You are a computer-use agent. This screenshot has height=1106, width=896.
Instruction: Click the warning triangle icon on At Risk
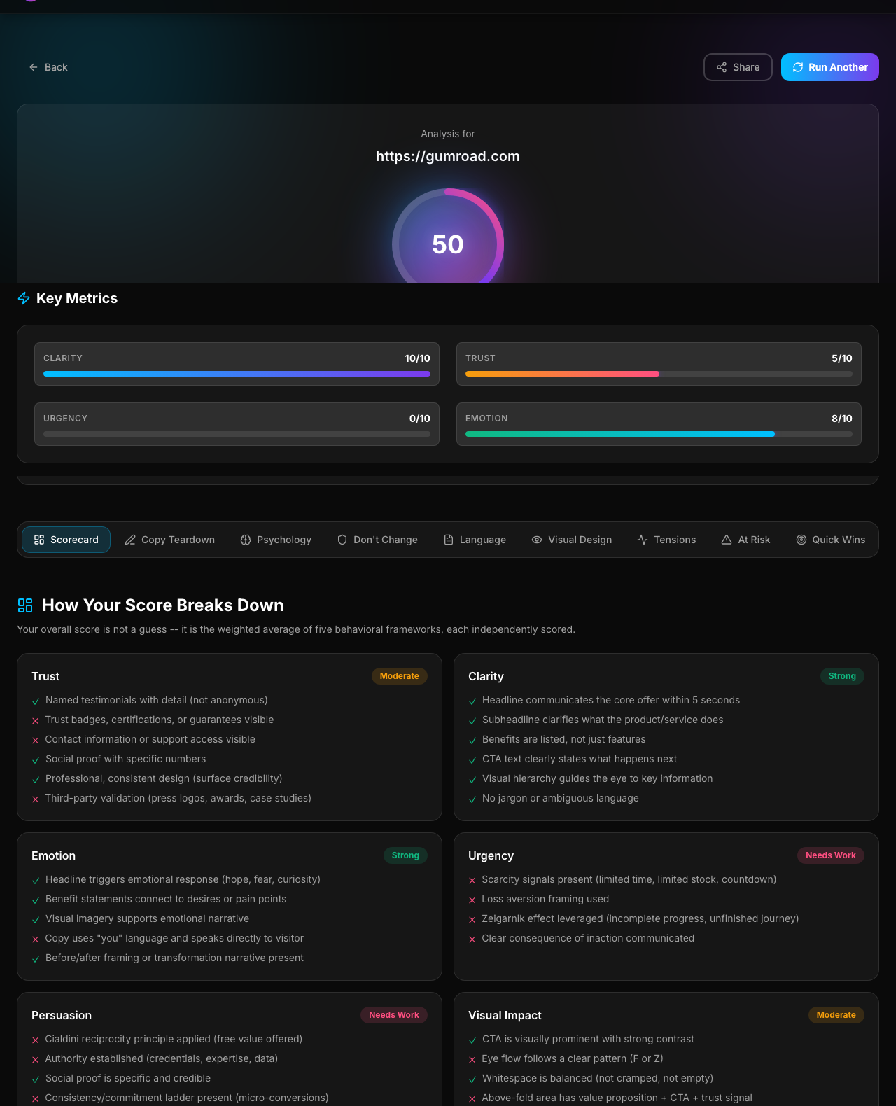(x=727, y=540)
